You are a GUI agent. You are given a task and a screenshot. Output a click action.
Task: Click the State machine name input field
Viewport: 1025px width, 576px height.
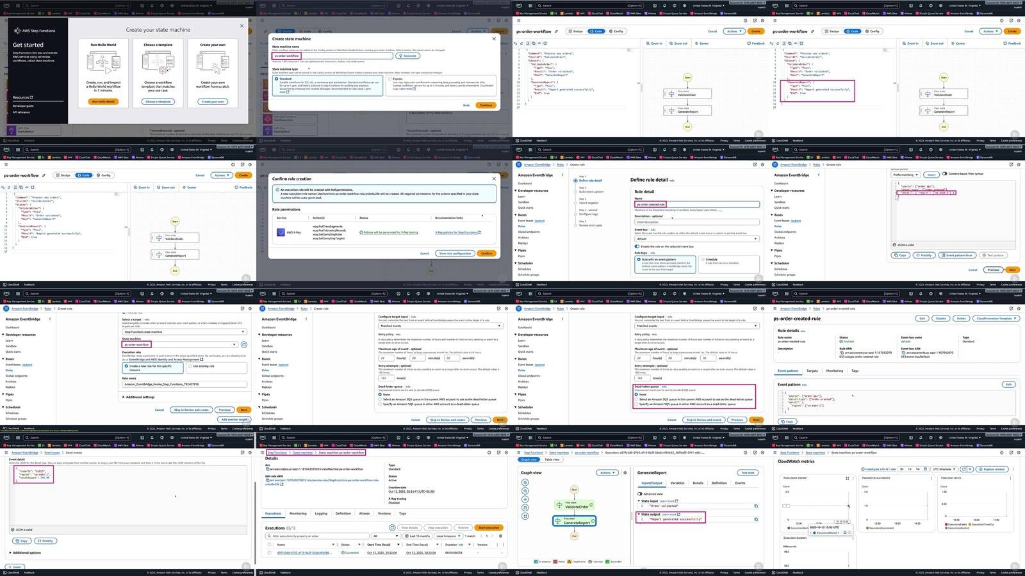pyautogui.click(x=332, y=56)
